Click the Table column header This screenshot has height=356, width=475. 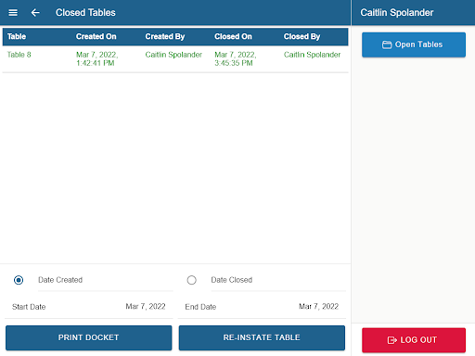[17, 36]
